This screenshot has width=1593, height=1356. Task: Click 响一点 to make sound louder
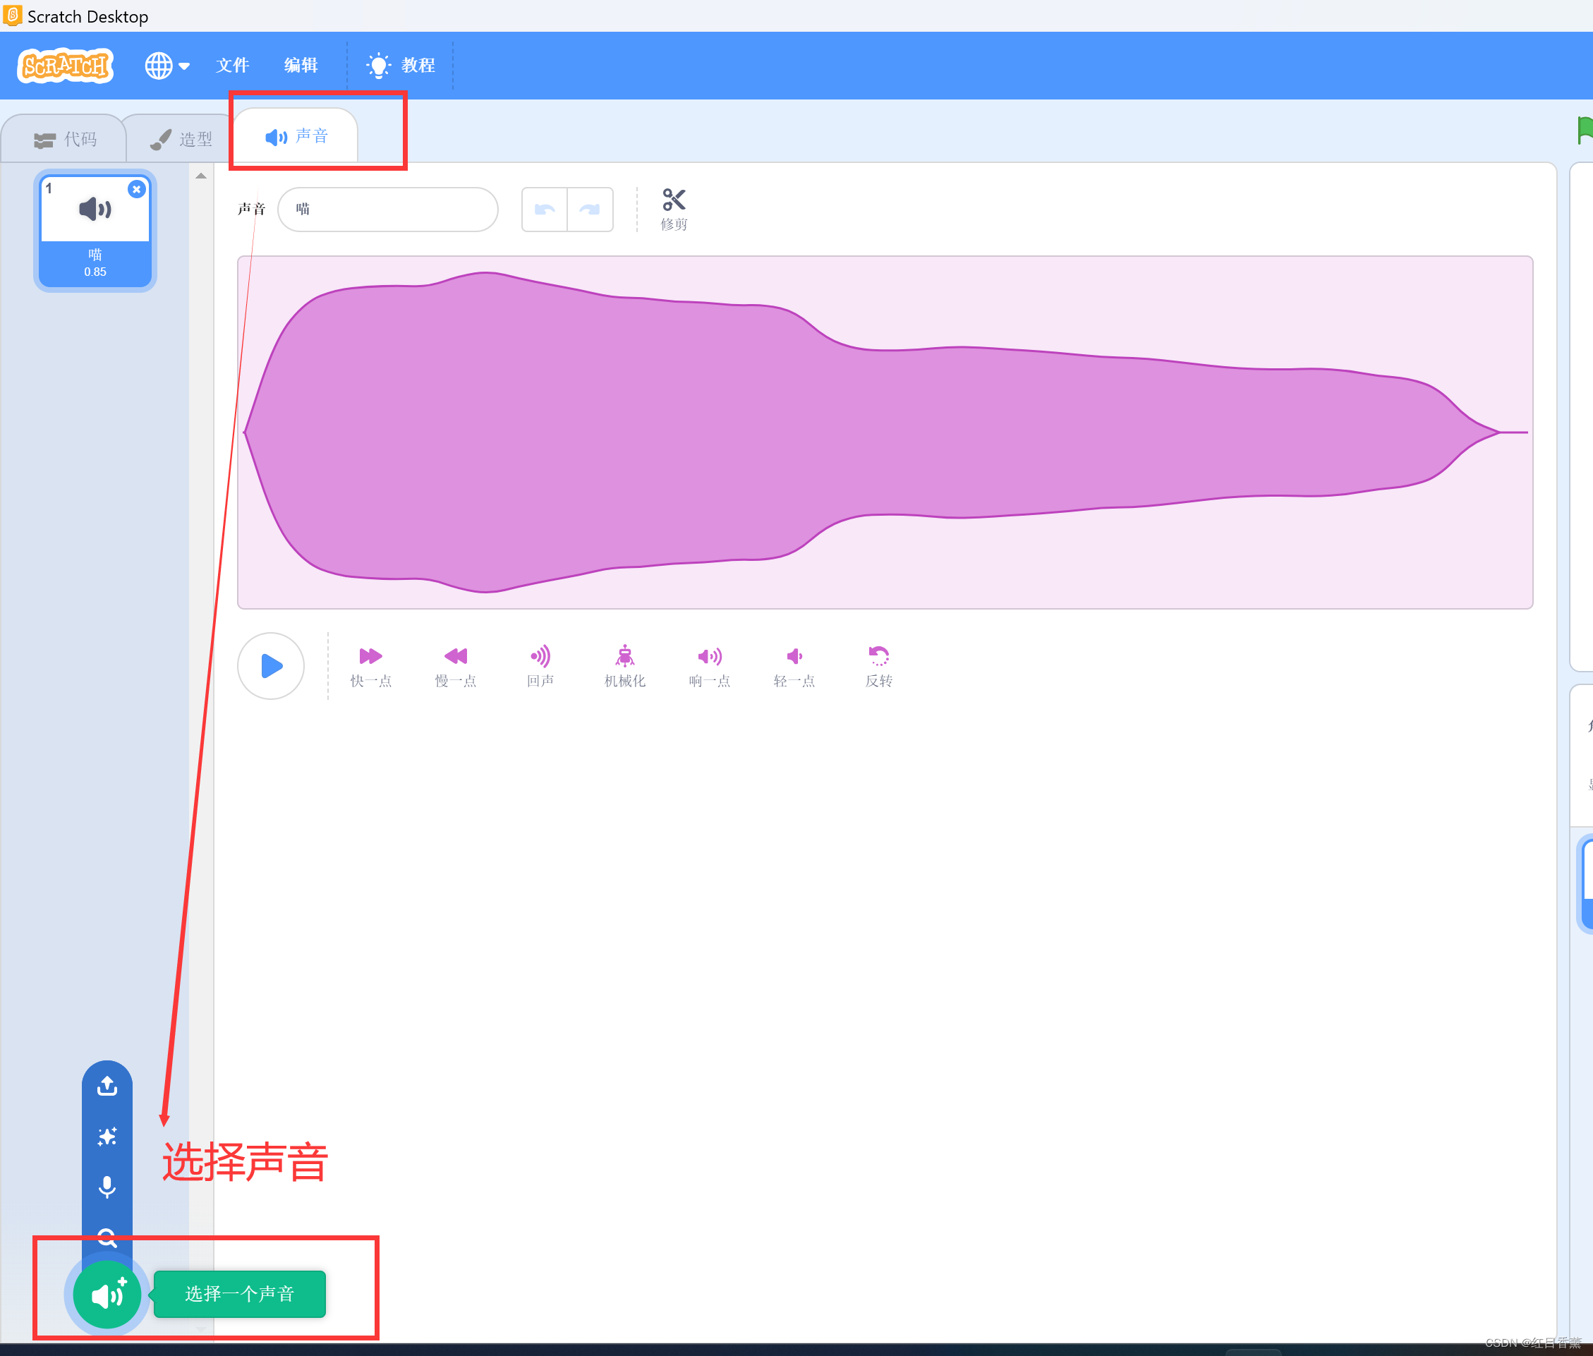[709, 666]
